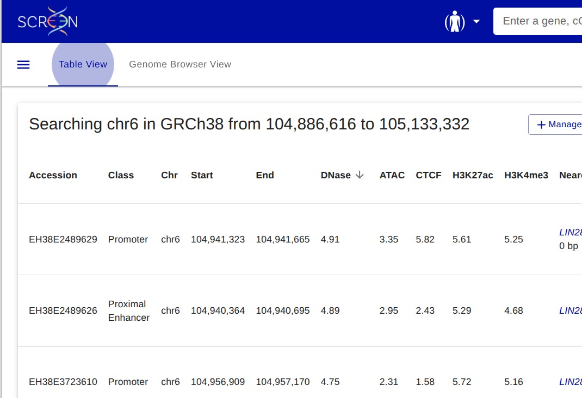Viewport: 582px width, 398px height.
Task: Click end value 104,940,695
Action: [x=282, y=310]
